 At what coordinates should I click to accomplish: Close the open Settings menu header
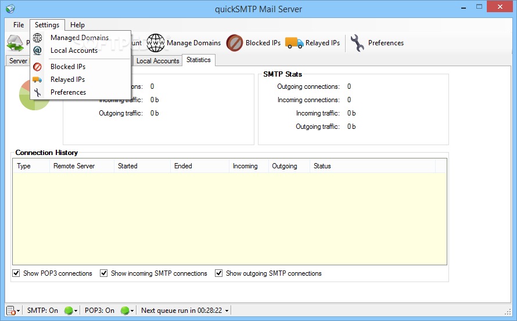(x=47, y=25)
